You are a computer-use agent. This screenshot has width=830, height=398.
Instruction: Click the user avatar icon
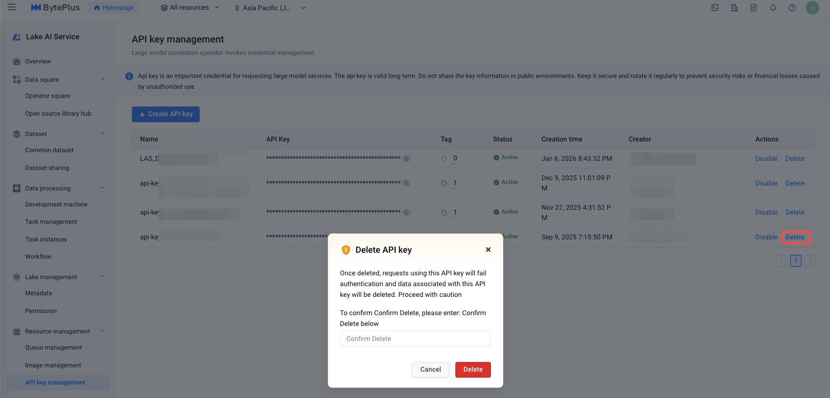[812, 8]
